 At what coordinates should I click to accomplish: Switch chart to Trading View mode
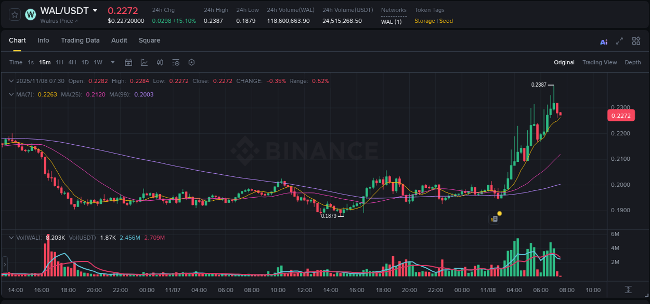[x=600, y=62]
